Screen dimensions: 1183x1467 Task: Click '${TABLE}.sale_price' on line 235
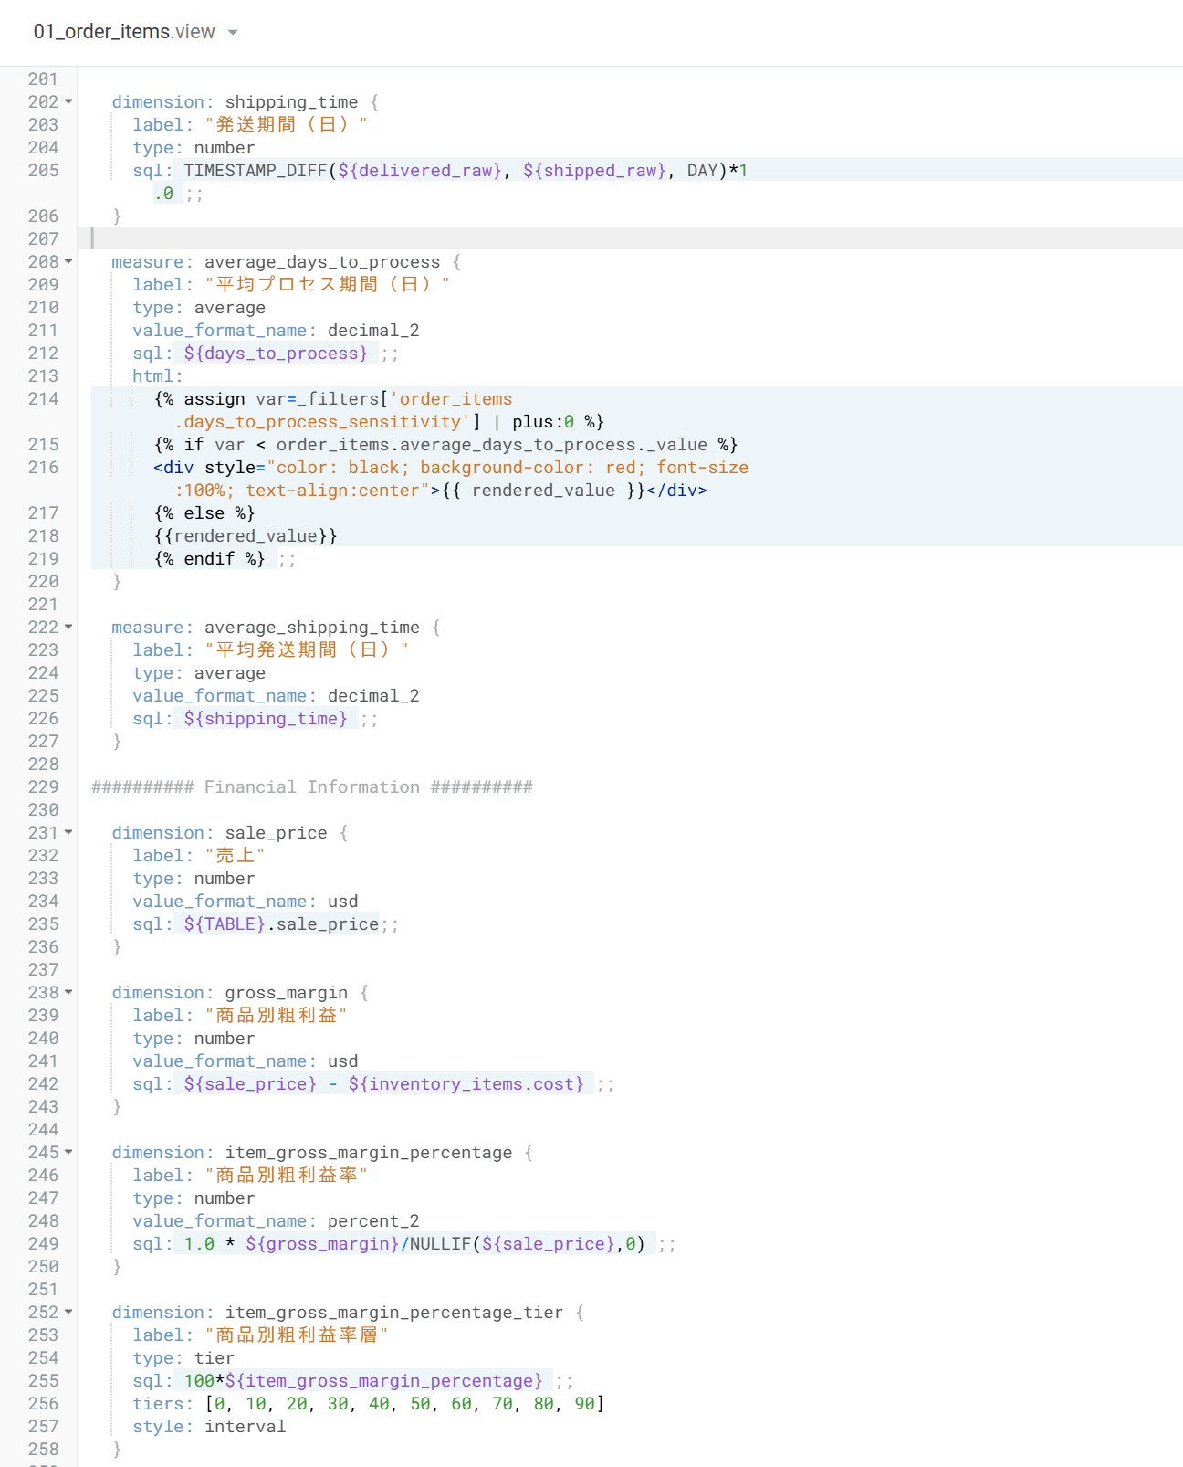(x=281, y=923)
